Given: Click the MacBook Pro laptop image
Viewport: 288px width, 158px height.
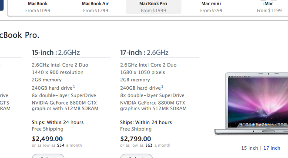Looking at the screenshot, I should point(251,104).
